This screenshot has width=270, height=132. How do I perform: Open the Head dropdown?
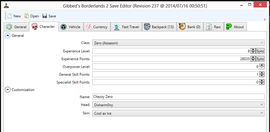click(x=178, y=105)
